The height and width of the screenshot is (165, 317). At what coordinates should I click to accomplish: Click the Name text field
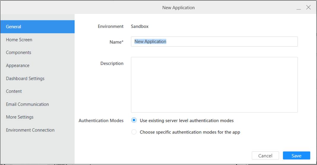click(214, 42)
